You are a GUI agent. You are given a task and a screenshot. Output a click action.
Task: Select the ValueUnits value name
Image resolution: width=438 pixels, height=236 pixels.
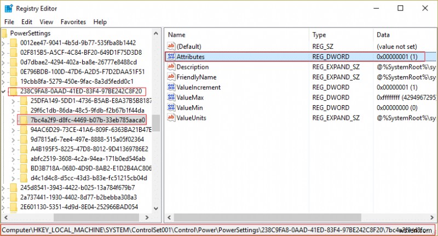(x=191, y=118)
